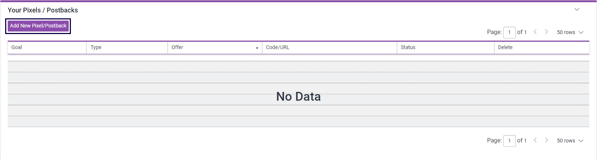
Task: Click the Your Pixels / Postbacks panel title
Action: point(43,10)
